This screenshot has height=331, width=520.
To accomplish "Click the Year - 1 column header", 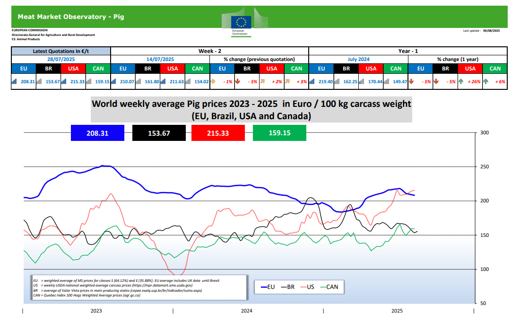I will tap(407, 51).
